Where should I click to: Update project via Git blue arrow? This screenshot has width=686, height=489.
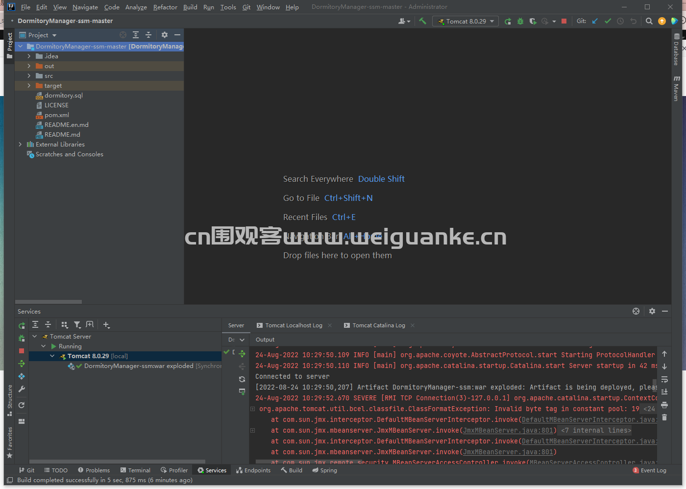[595, 21]
